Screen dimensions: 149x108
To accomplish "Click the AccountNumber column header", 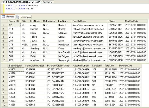I will coord(81,66).
